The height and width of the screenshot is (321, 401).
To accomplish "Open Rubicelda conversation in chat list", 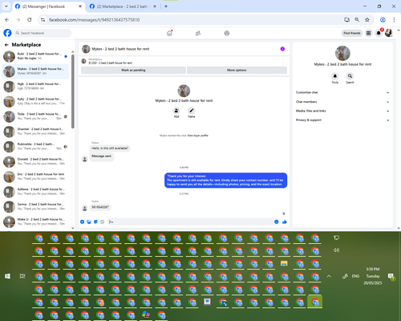I will [35, 146].
